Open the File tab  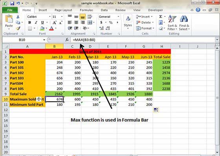10,10
